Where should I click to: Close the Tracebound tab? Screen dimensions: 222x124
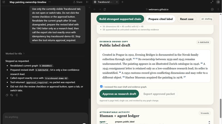pyautogui.click(x=117, y=2)
